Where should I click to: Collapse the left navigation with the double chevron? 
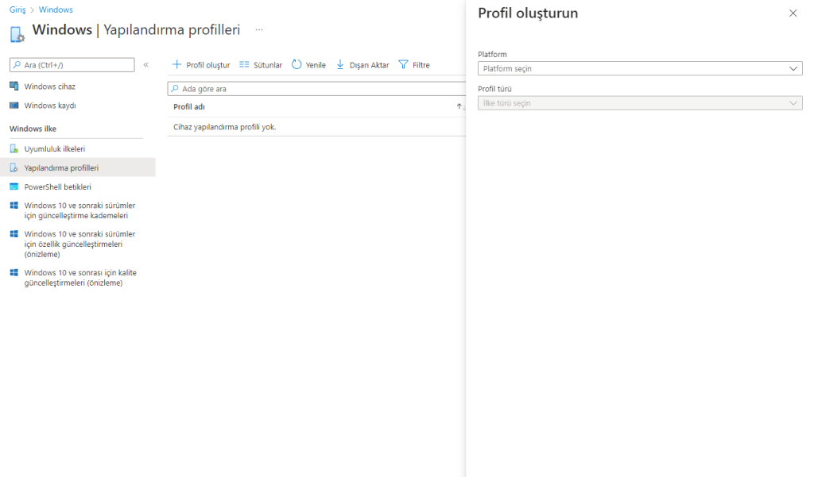point(146,65)
